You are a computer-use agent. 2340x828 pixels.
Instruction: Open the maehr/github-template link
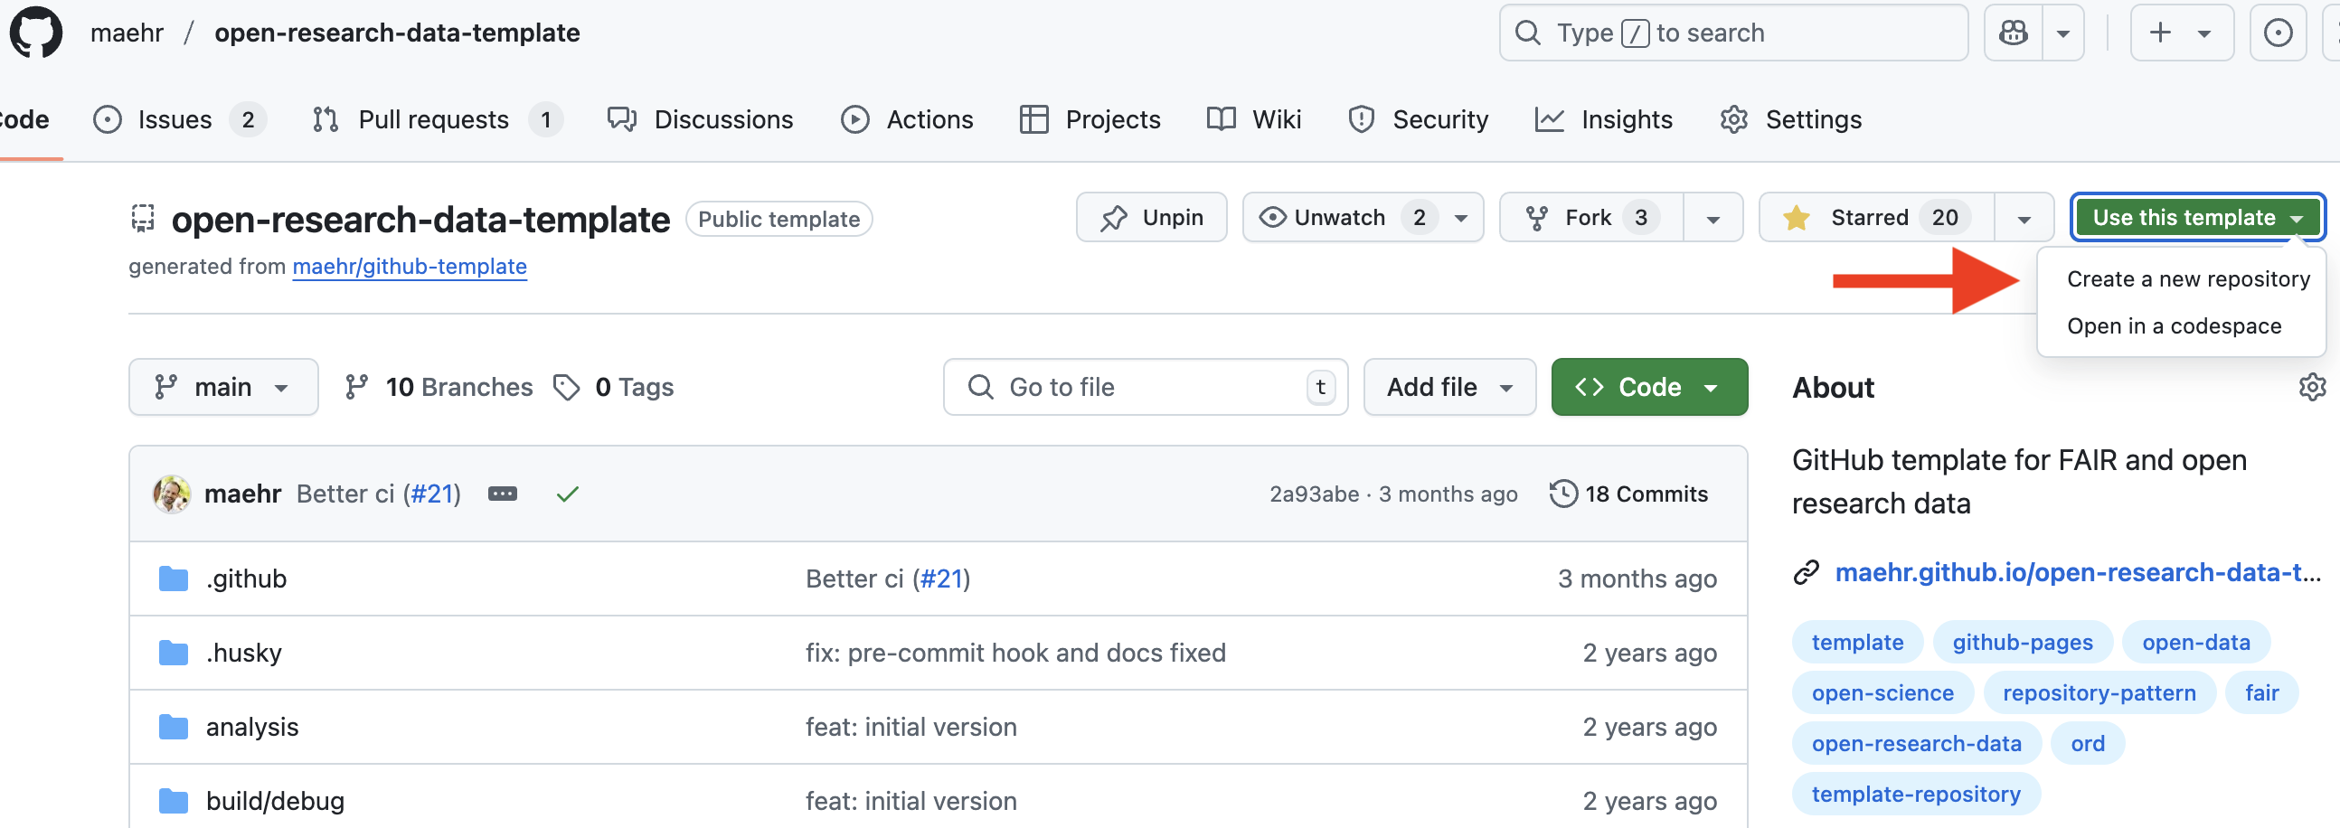click(409, 266)
